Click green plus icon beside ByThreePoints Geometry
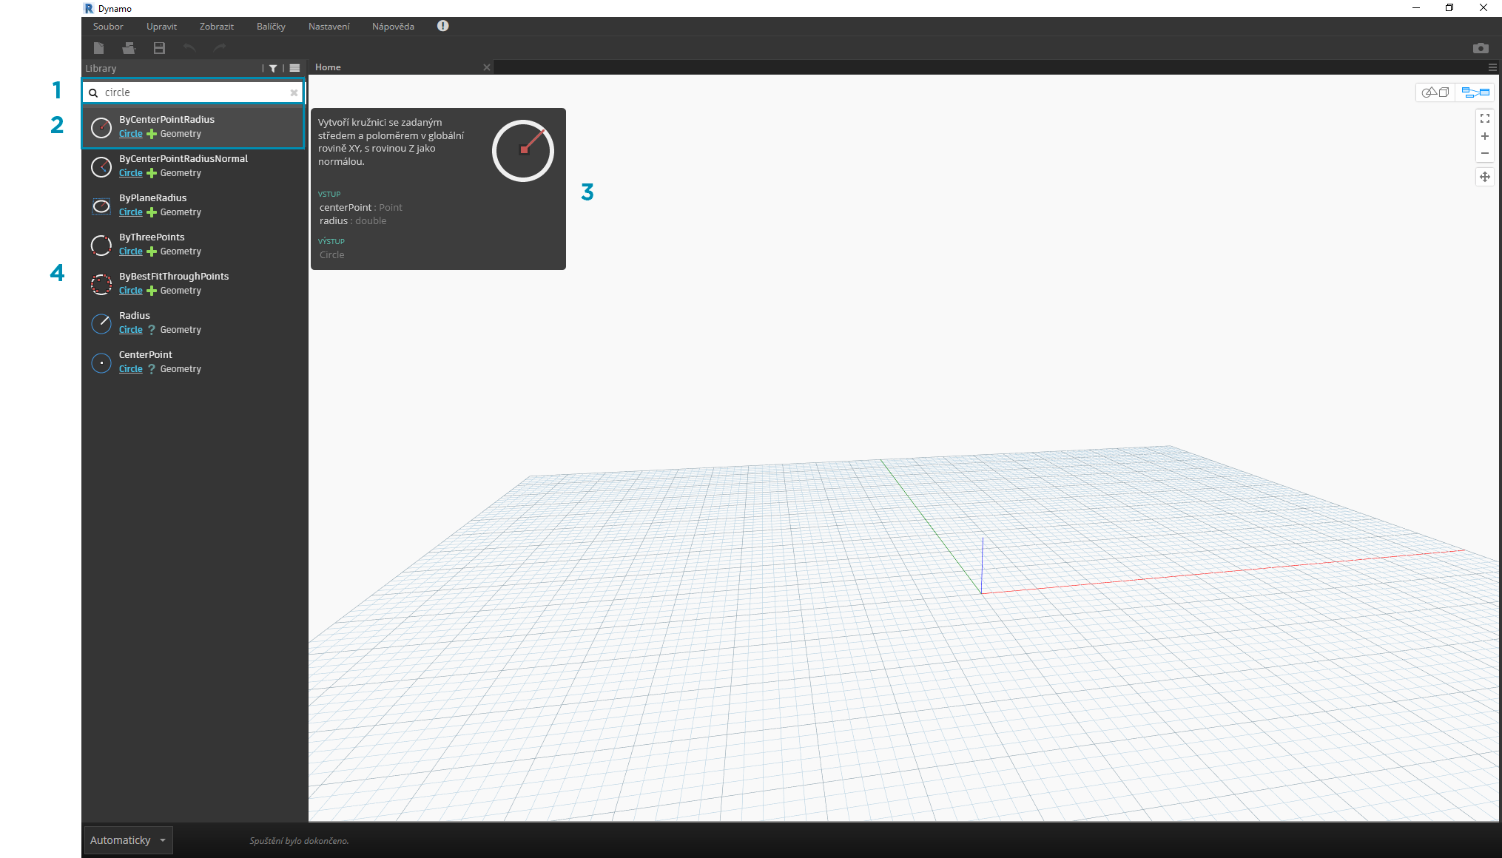1502x858 pixels. [152, 251]
